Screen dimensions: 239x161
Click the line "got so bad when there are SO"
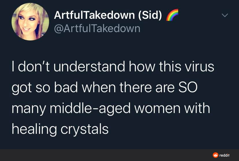(104, 88)
